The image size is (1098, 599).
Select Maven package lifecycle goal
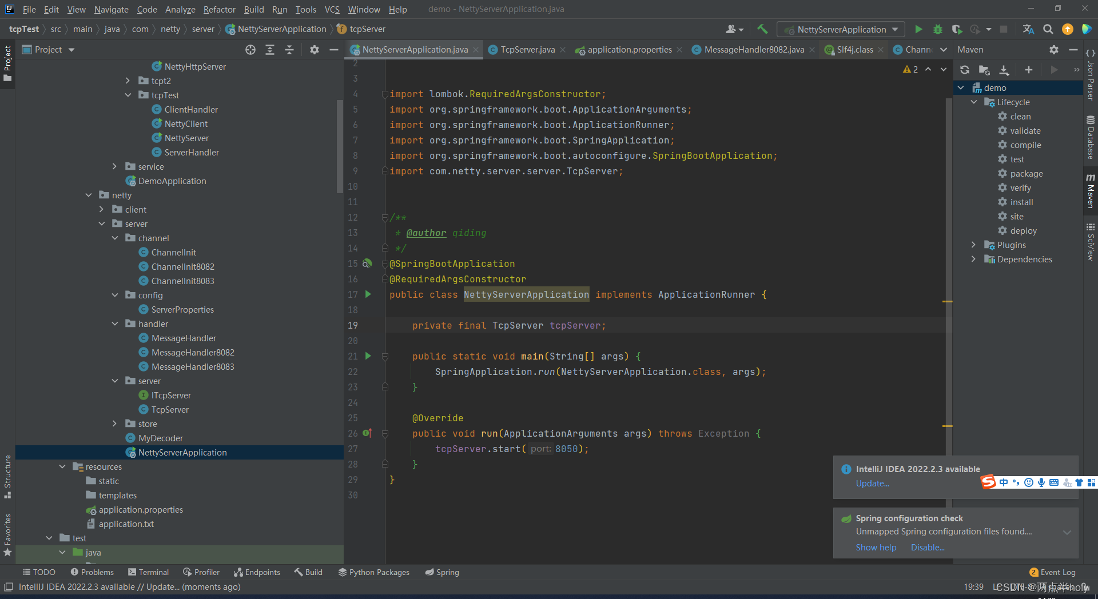click(1026, 173)
